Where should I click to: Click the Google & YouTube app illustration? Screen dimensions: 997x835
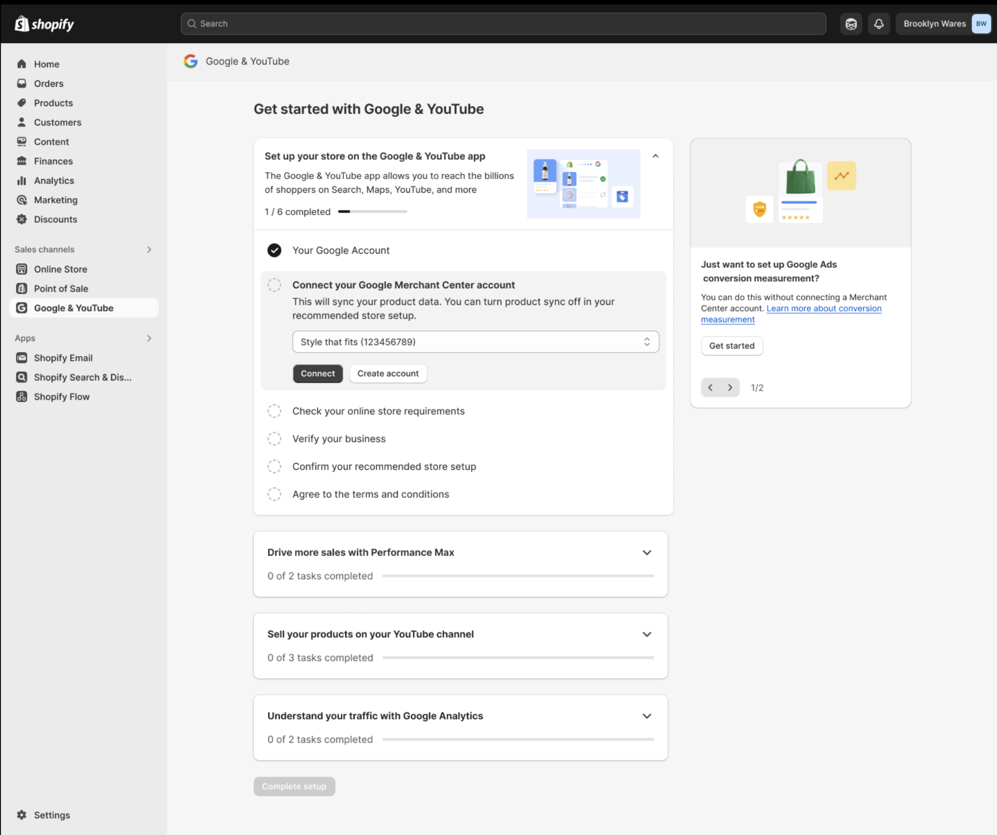coord(584,184)
